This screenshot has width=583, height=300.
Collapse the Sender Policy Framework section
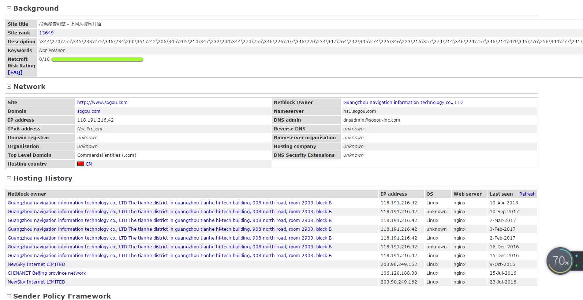coord(9,296)
